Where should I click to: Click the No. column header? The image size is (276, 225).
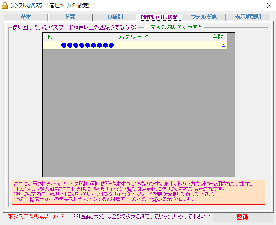coord(51,37)
